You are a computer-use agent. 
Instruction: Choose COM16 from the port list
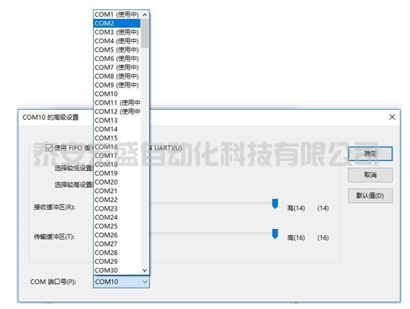pyautogui.click(x=117, y=146)
